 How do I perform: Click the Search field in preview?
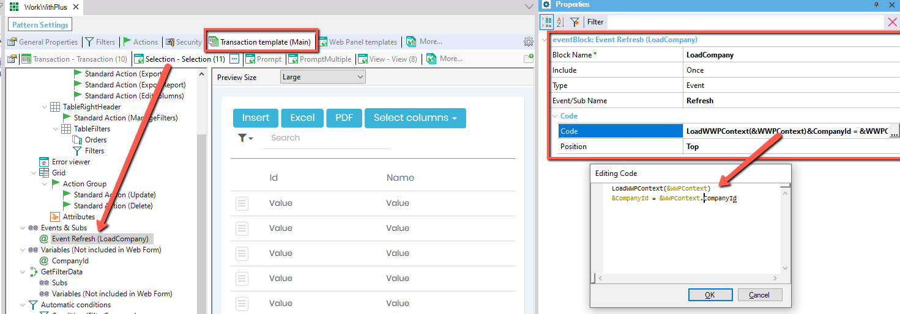pos(327,138)
